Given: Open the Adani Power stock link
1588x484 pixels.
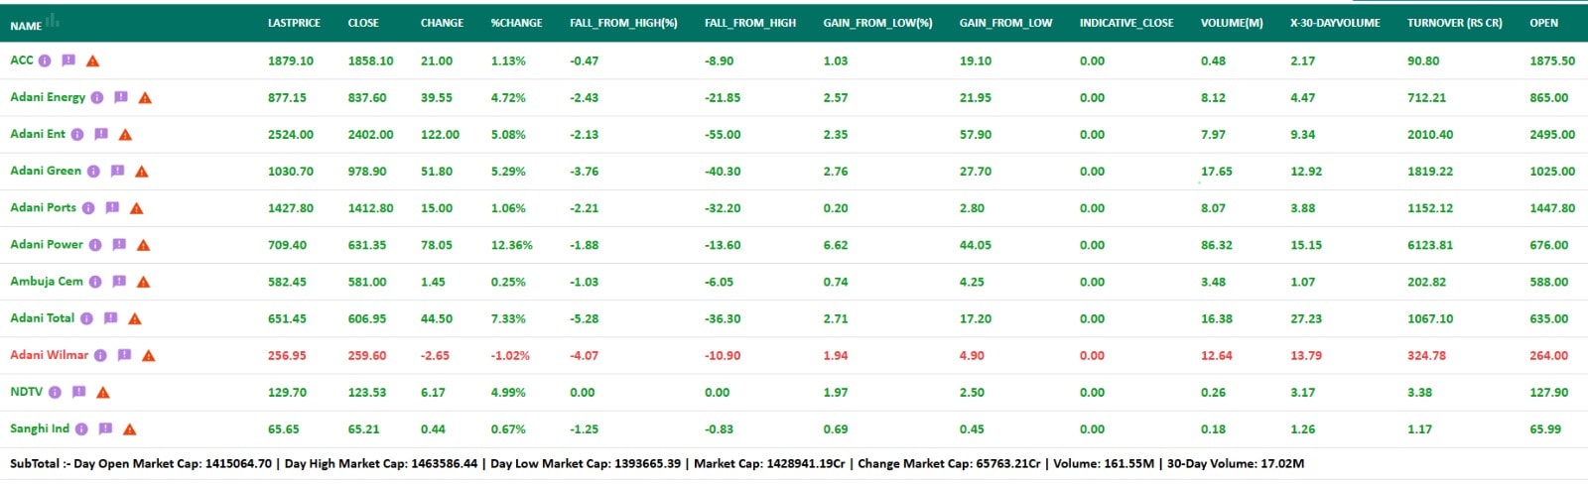Looking at the screenshot, I should tap(47, 244).
